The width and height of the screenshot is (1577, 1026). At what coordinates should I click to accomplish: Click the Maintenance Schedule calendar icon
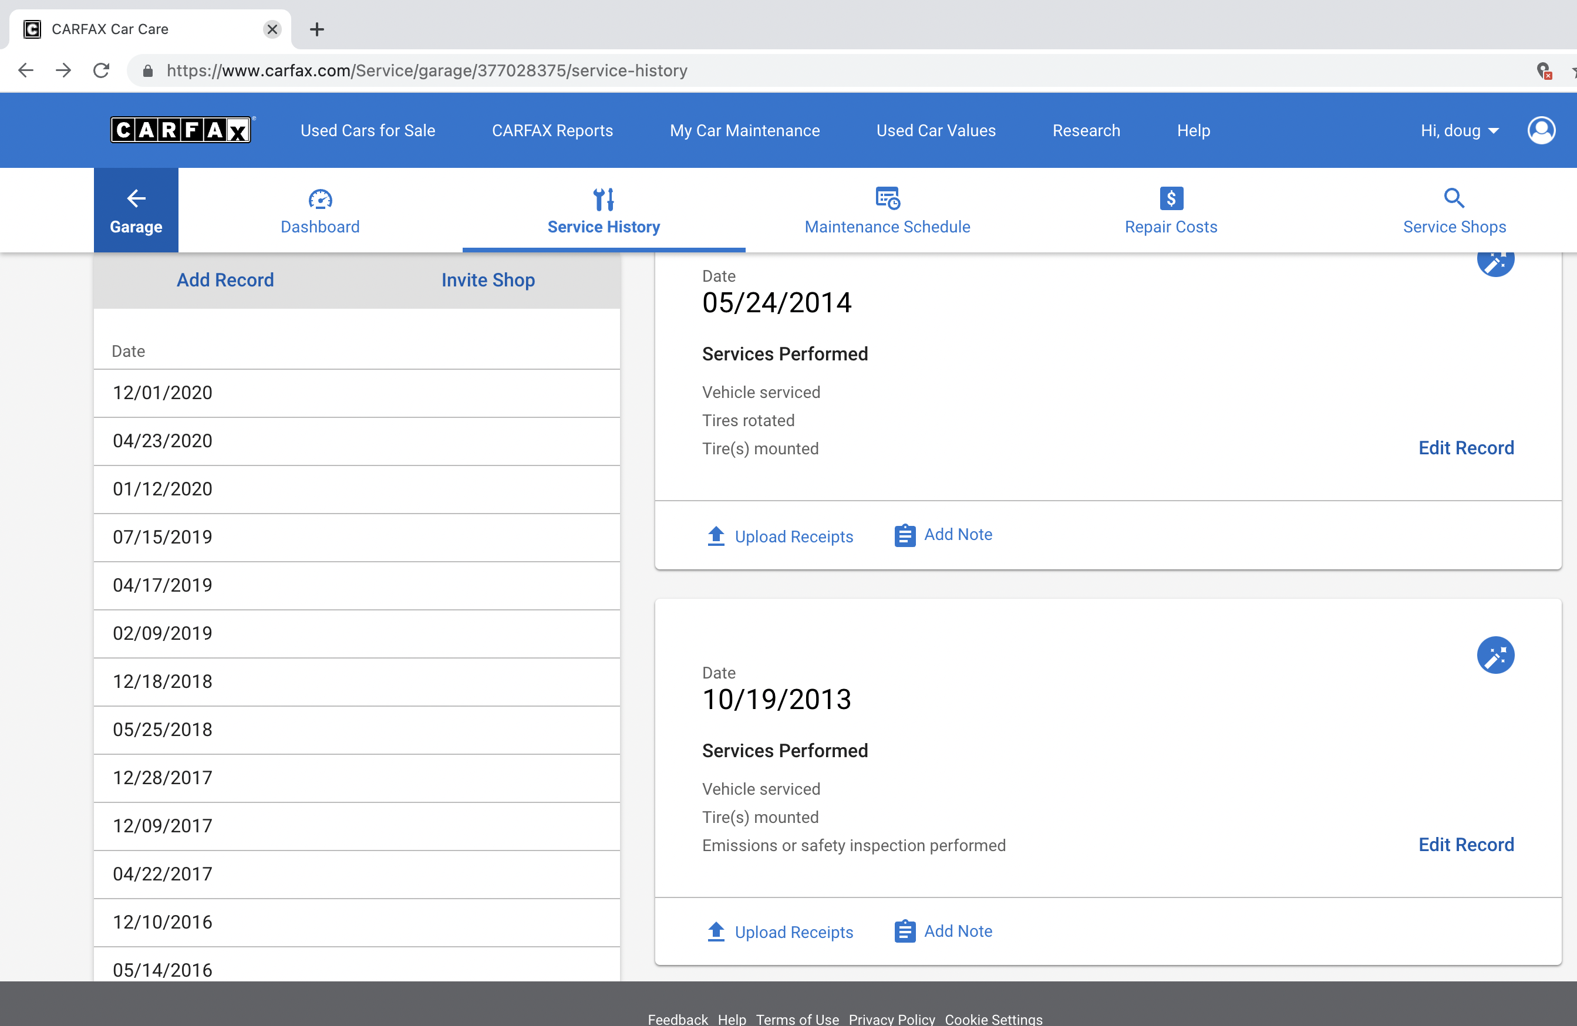click(x=887, y=198)
